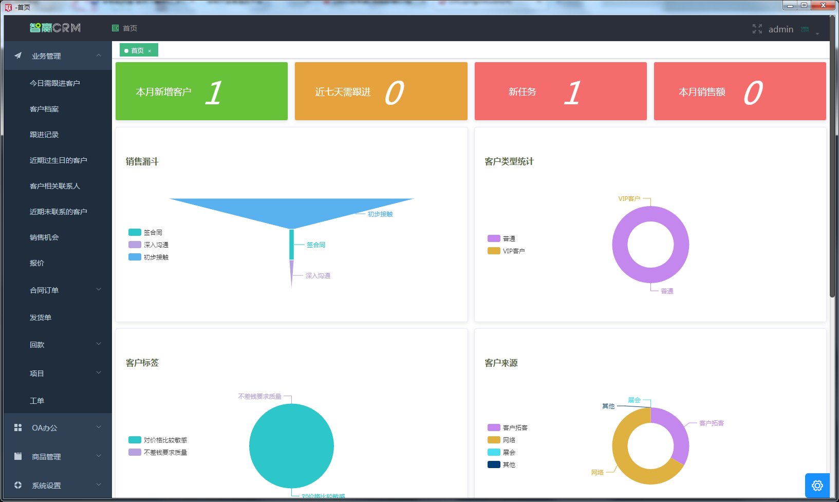Viewport: 839px width, 502px height.
Task: Click the 本月新增客户 green card
Action: coord(201,91)
